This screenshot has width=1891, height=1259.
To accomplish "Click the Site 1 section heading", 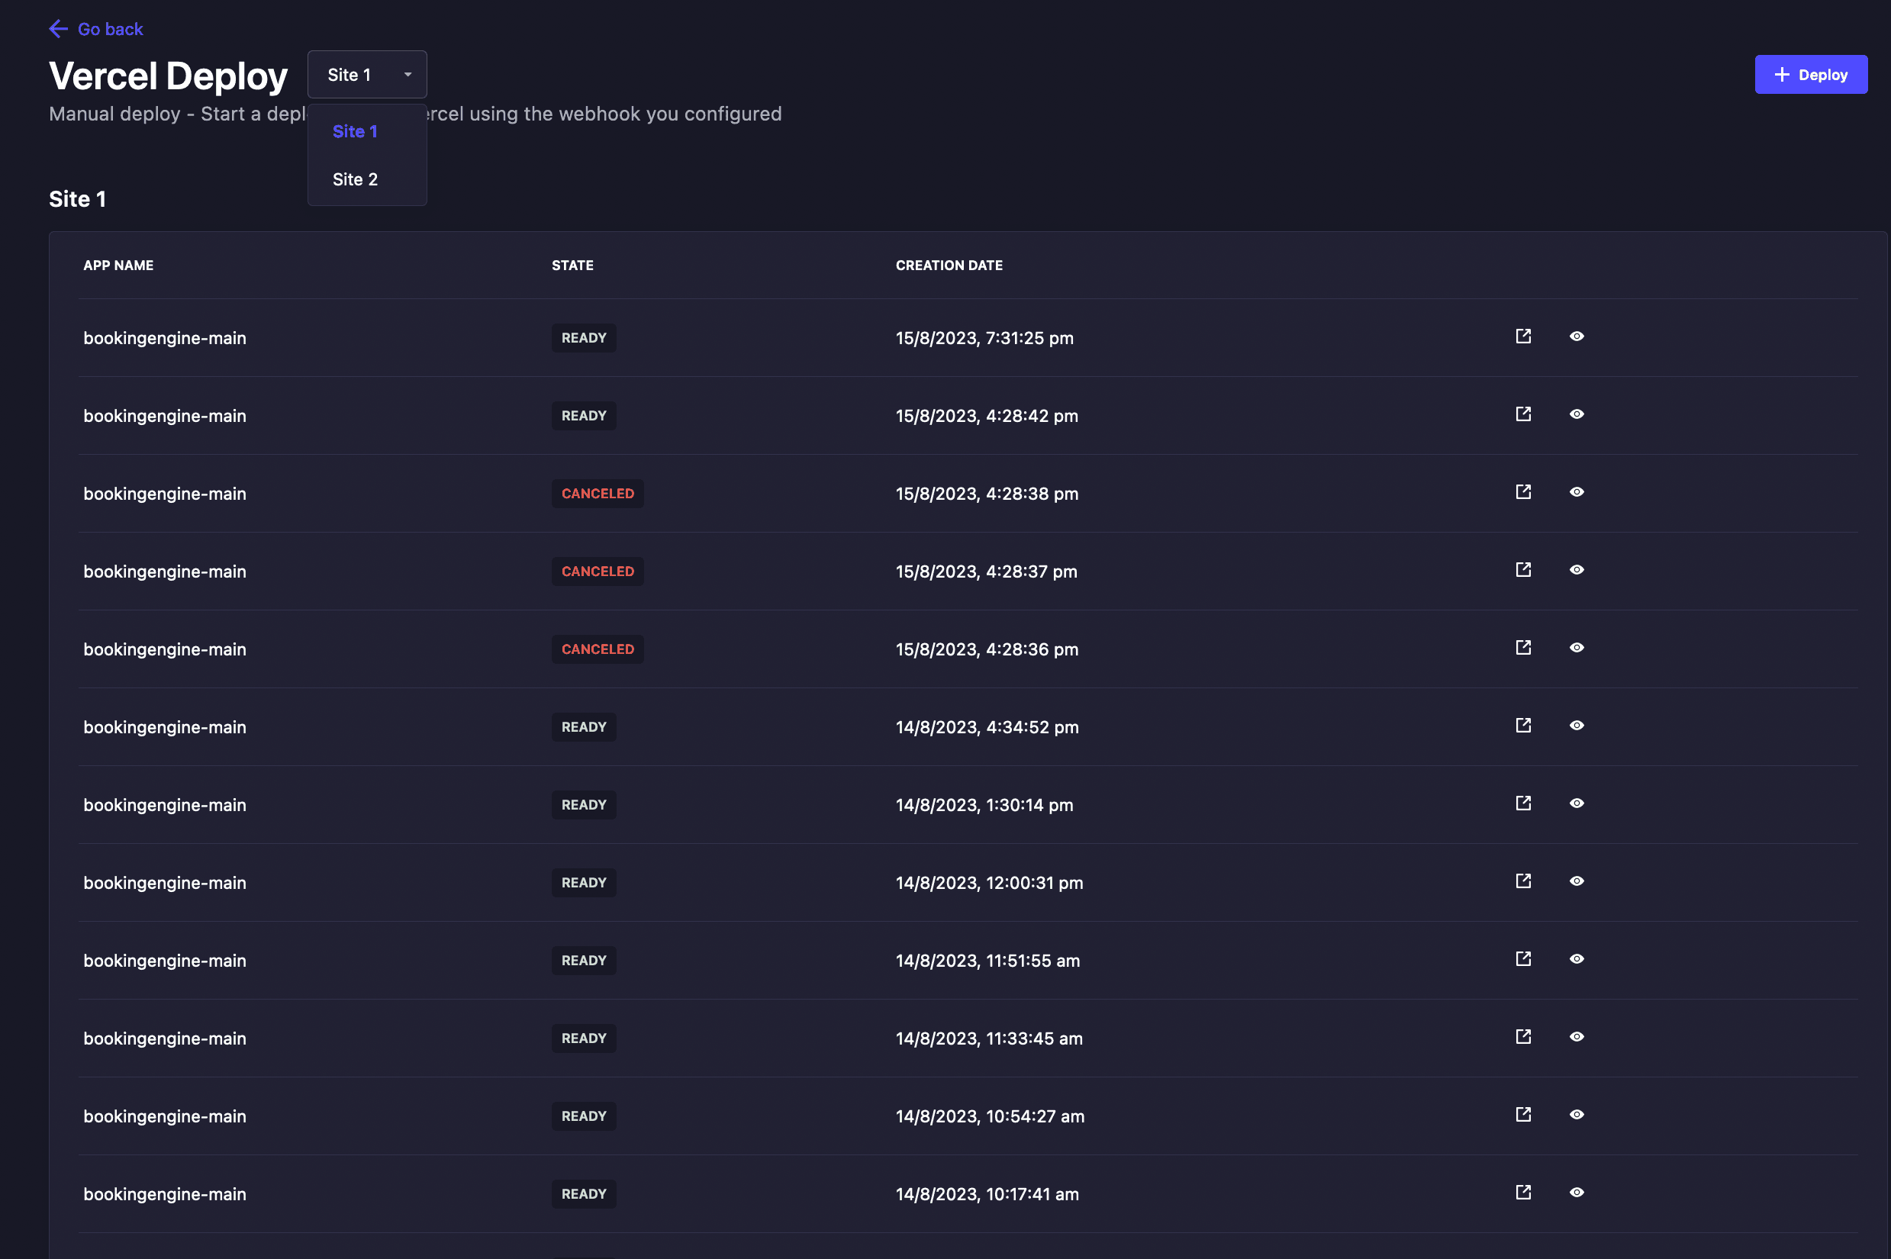I will click(77, 199).
